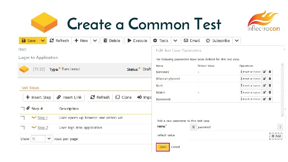Delete the ${OperatingSystem} parameter
288x162 pixels.
[270, 79]
